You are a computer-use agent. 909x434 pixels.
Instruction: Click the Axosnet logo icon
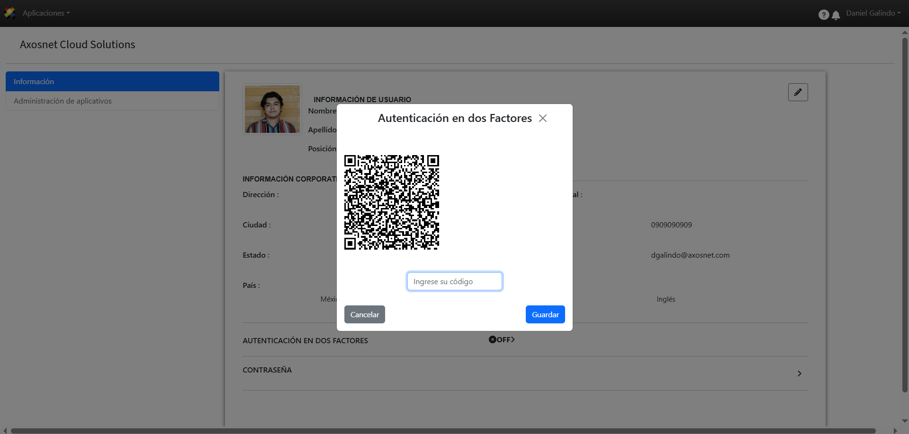(x=9, y=13)
